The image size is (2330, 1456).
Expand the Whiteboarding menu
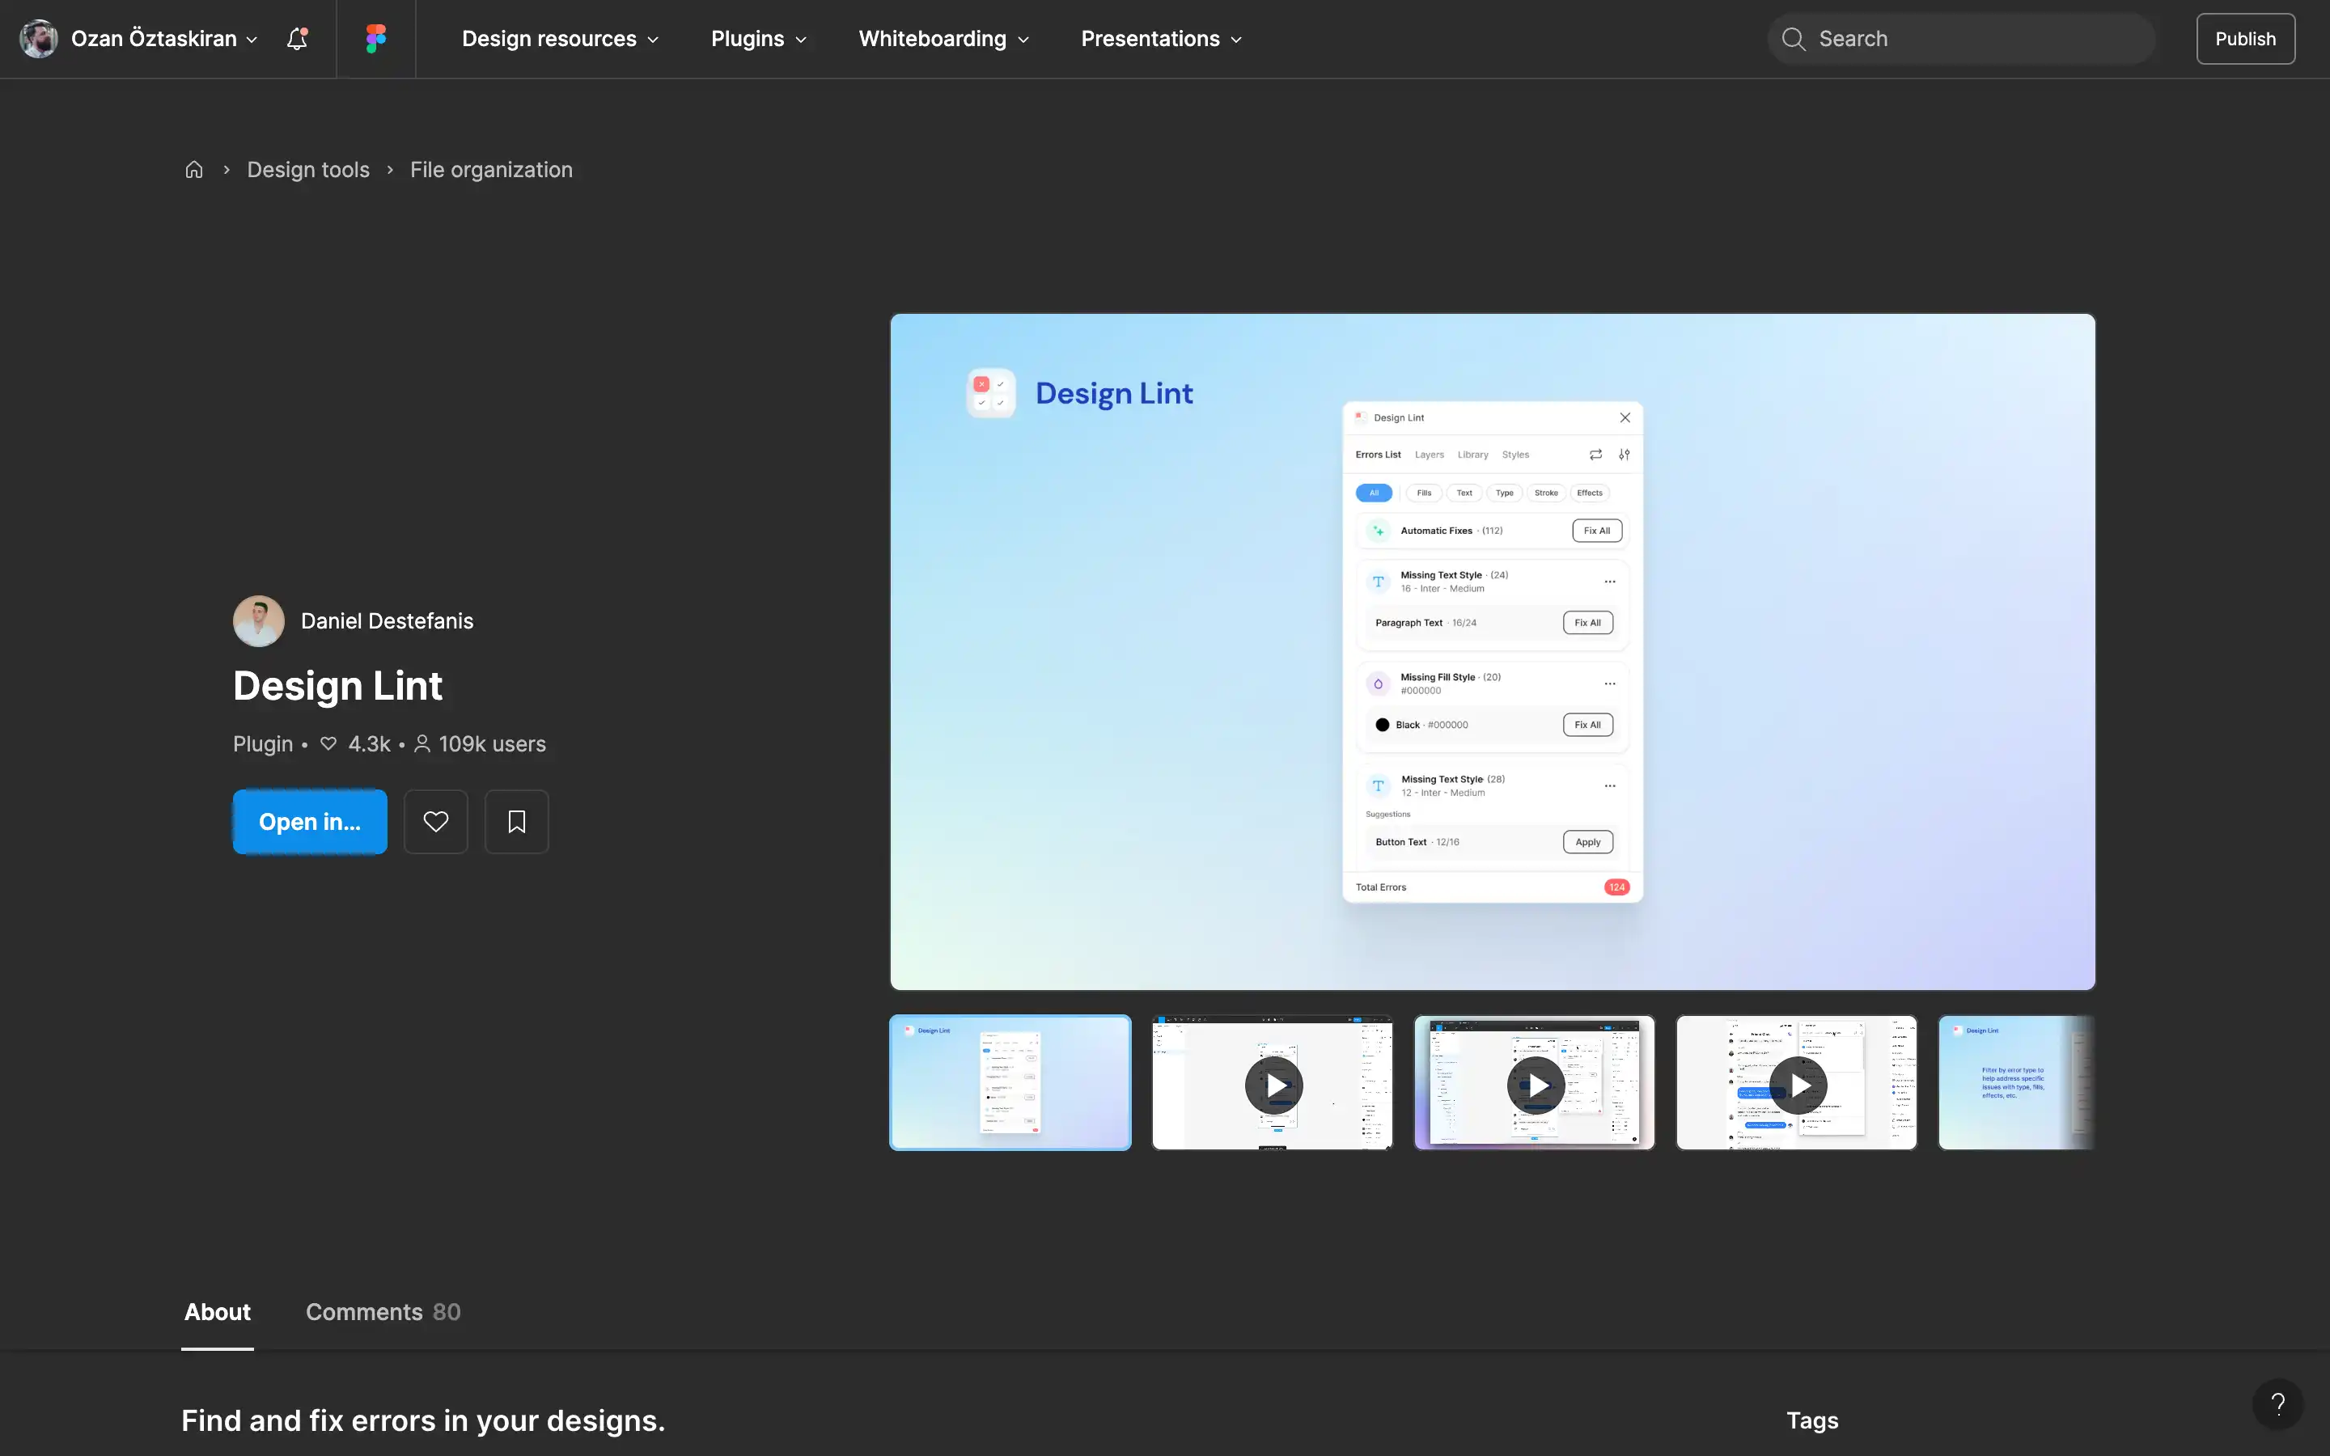pos(943,39)
